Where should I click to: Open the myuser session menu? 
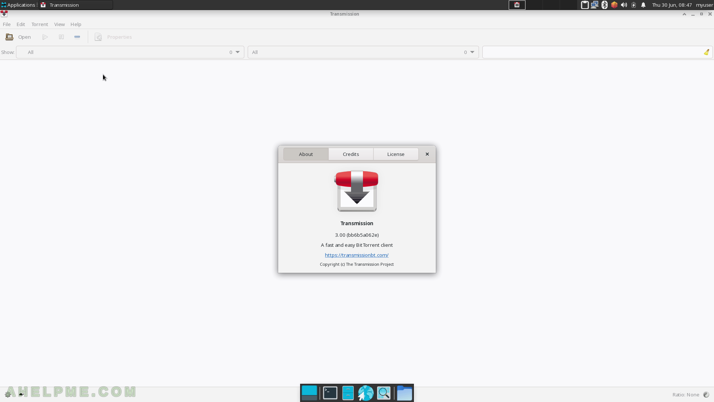pyautogui.click(x=704, y=5)
